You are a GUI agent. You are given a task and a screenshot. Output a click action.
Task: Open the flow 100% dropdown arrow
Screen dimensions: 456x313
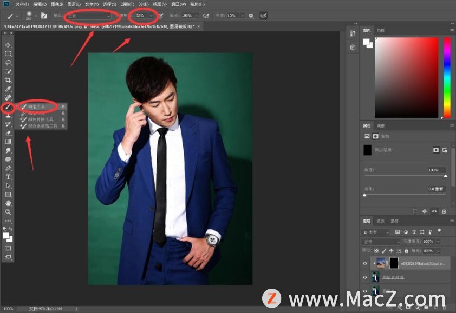point(197,16)
